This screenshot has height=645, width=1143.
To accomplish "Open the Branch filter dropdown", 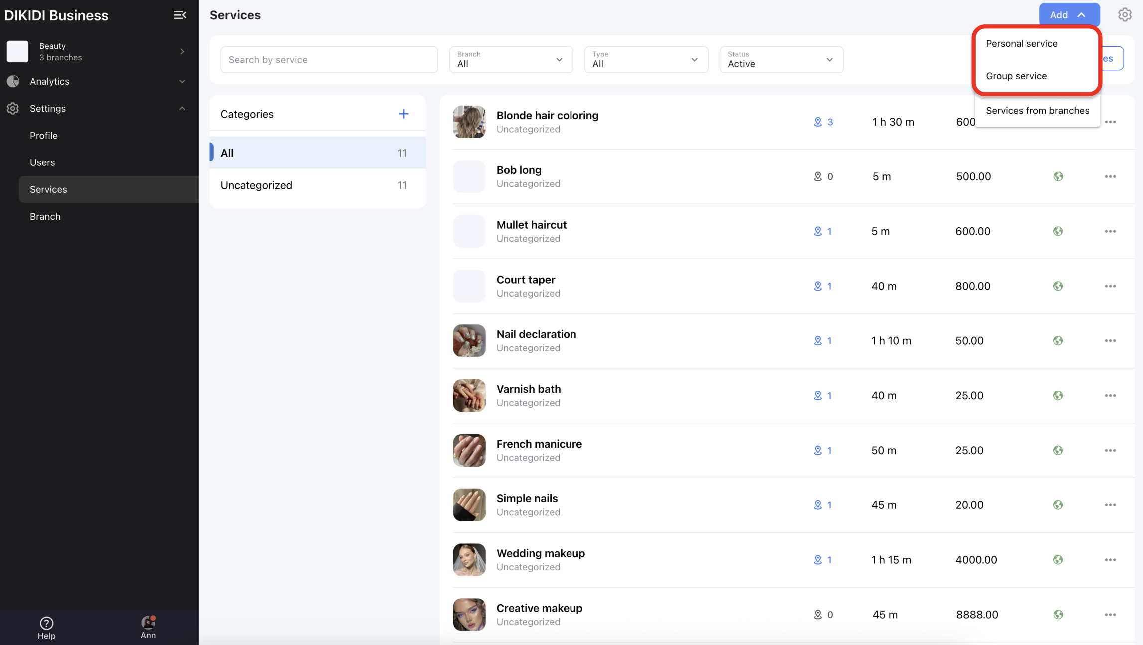I will [511, 60].
